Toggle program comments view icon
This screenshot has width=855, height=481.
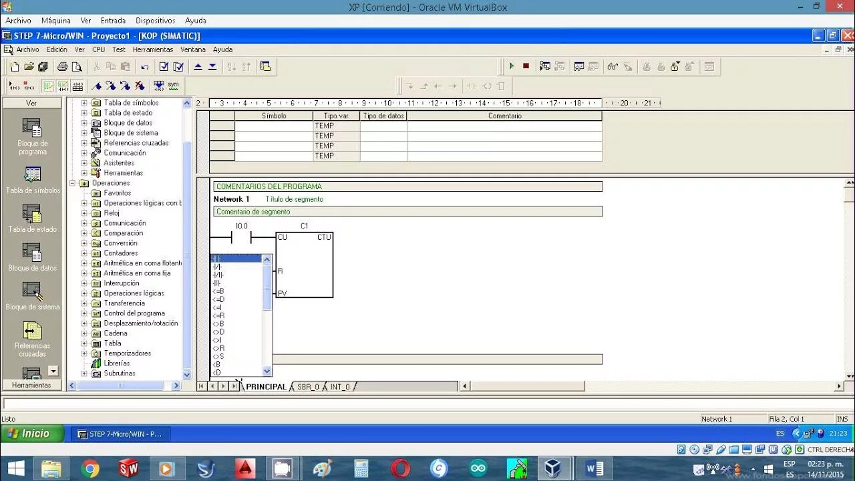point(48,86)
